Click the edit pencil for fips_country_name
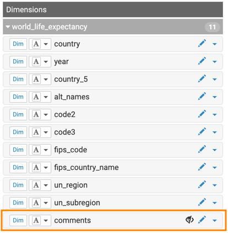 pos(202,167)
